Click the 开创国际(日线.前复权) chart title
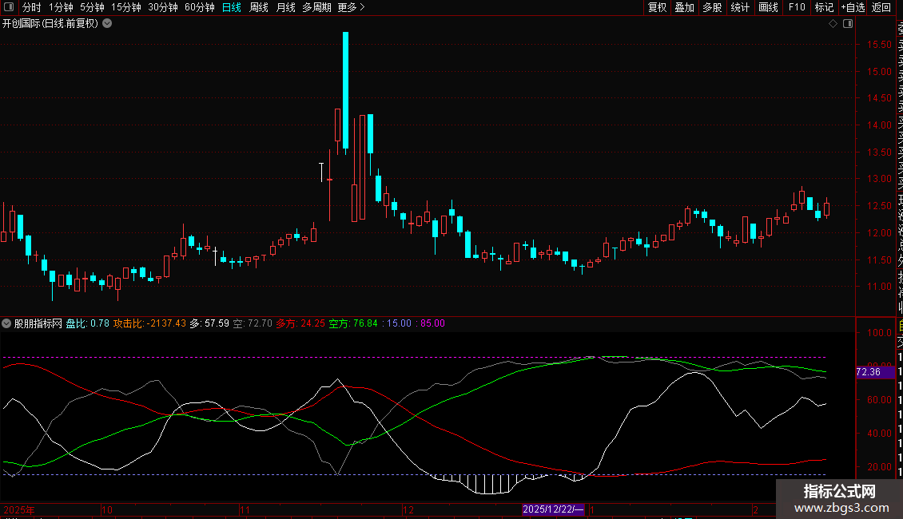This screenshot has height=519, width=903. (50, 24)
